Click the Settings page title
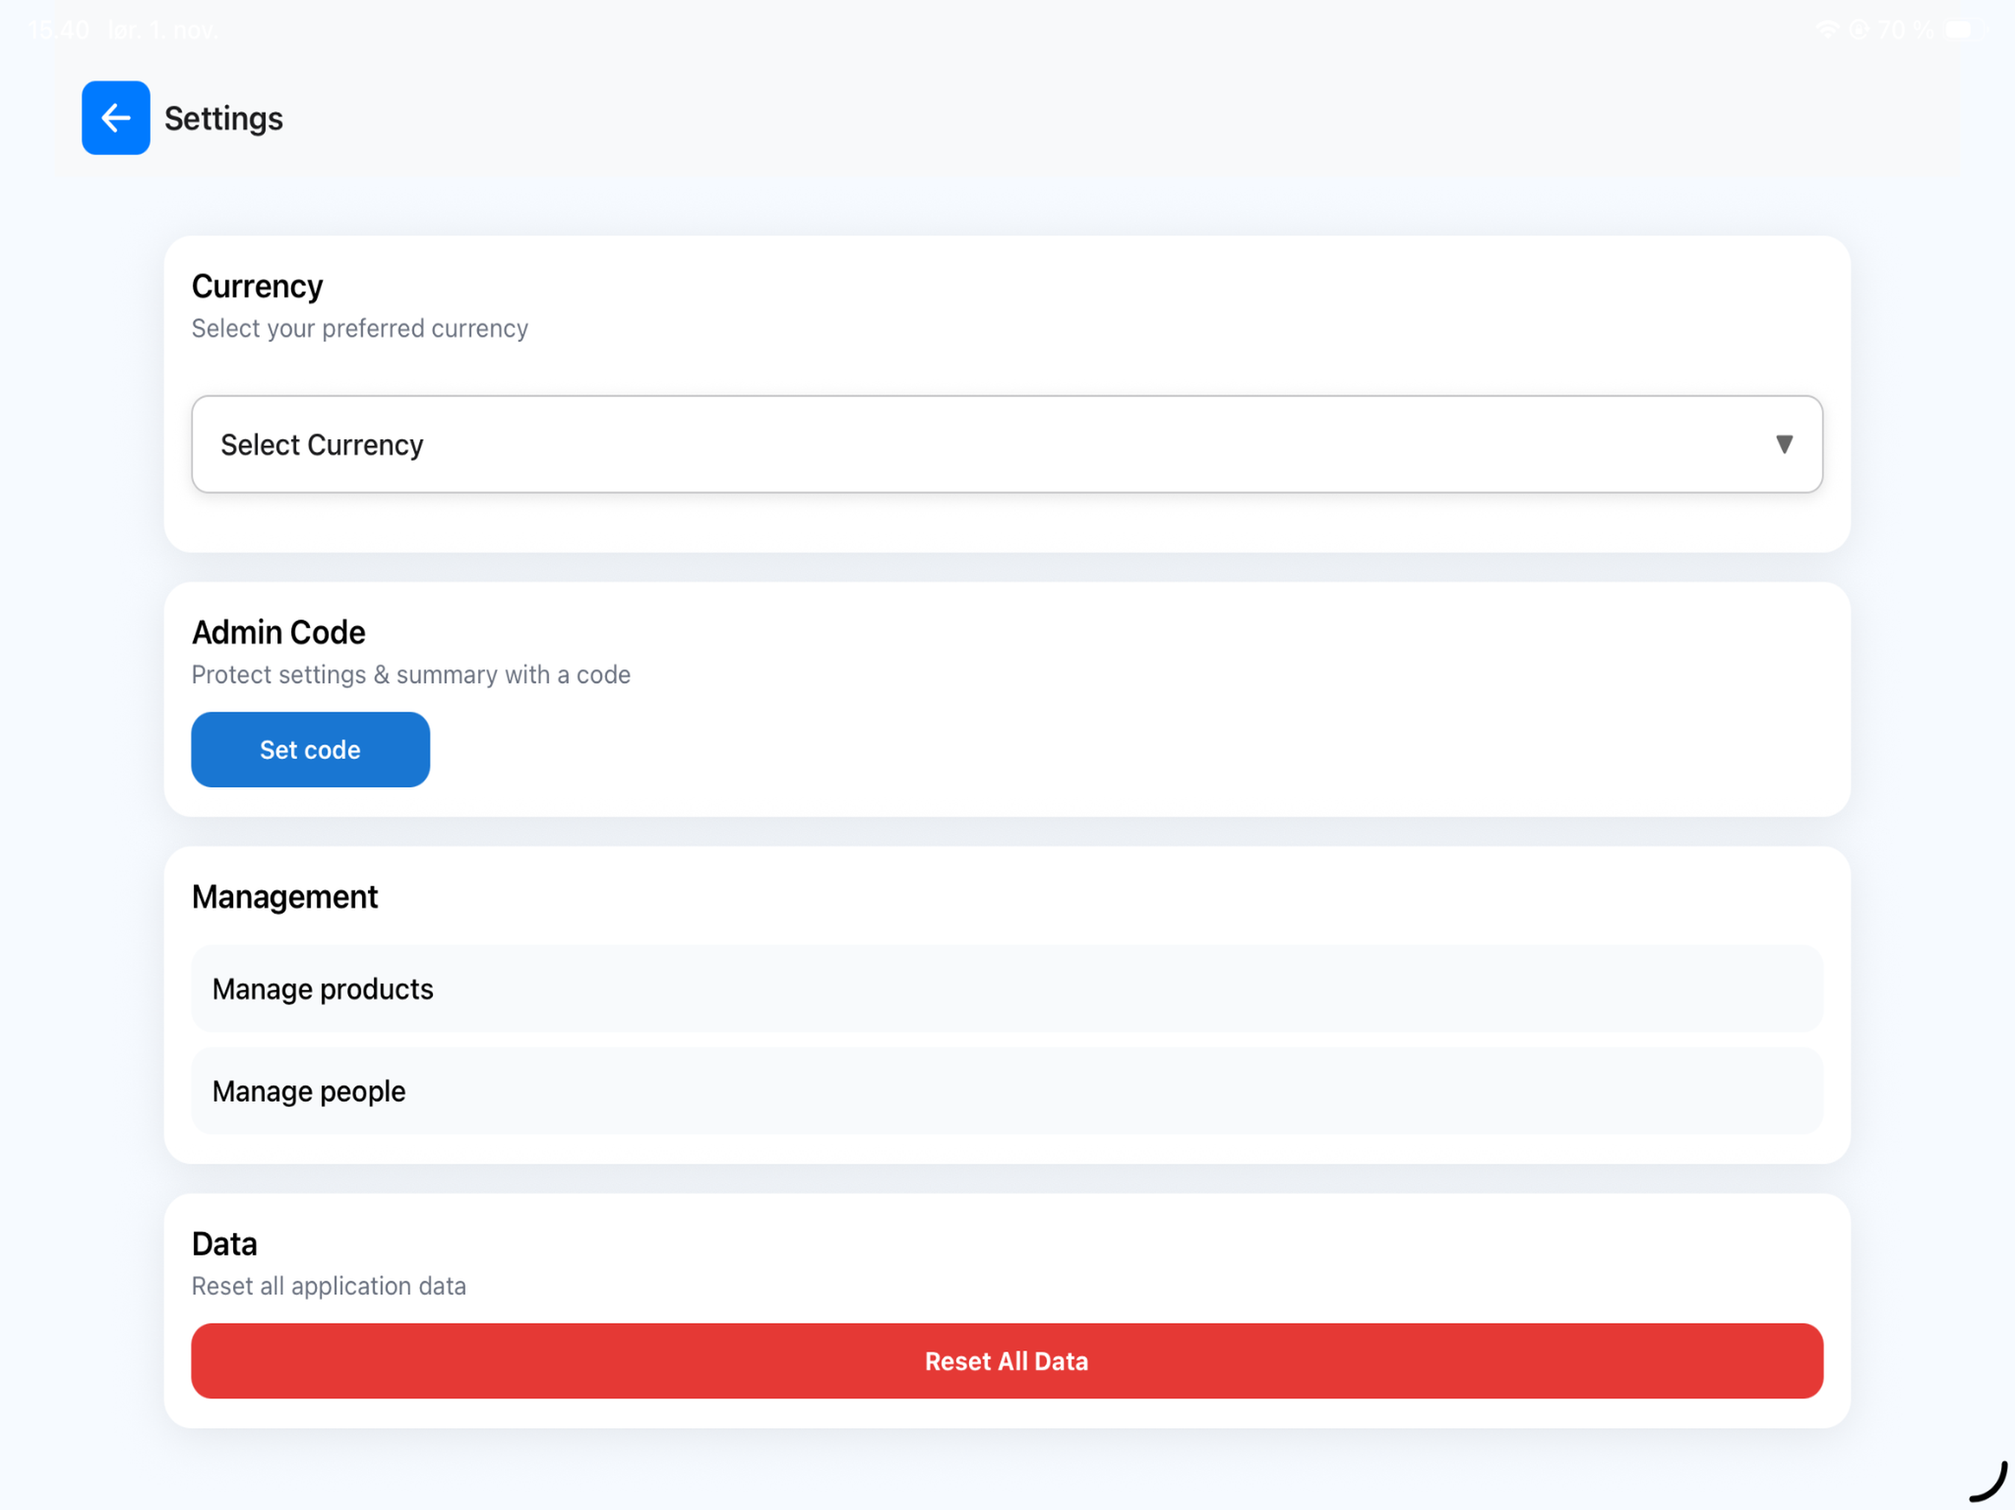This screenshot has height=1510, width=2015. click(x=223, y=119)
